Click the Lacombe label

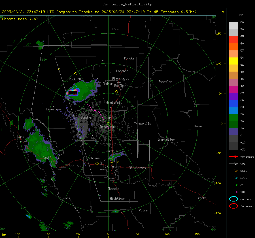(122, 71)
